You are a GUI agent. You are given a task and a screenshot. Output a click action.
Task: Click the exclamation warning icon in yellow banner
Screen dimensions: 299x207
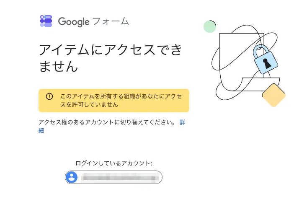pos(49,96)
